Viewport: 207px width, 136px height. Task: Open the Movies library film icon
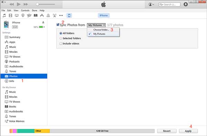point(10,15)
